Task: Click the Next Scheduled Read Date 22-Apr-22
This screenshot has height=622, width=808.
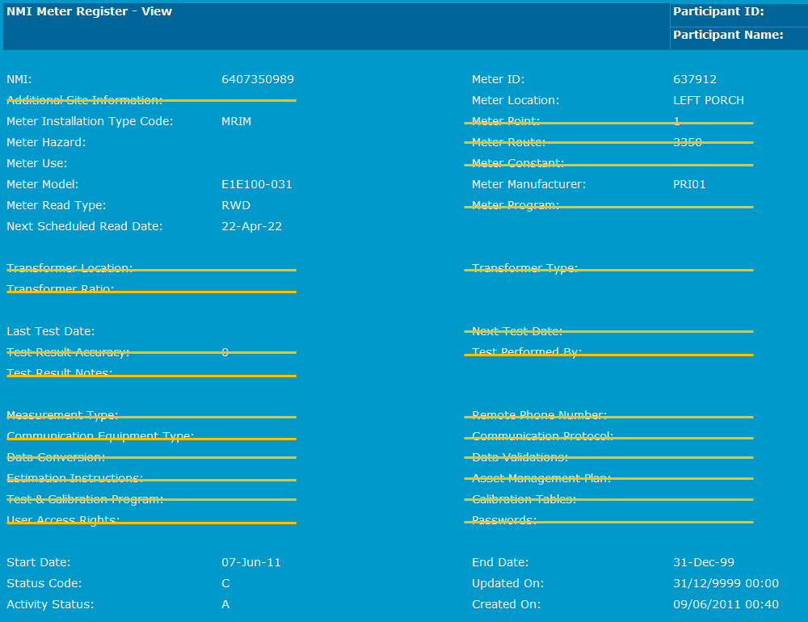Action: pyautogui.click(x=251, y=226)
